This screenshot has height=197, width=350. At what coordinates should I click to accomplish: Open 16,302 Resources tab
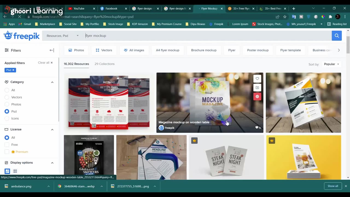76,64
